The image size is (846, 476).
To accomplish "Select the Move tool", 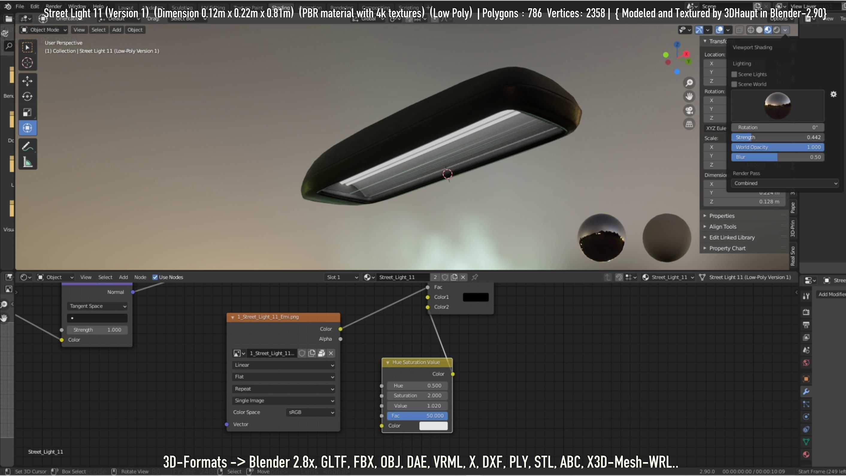I will (28, 81).
